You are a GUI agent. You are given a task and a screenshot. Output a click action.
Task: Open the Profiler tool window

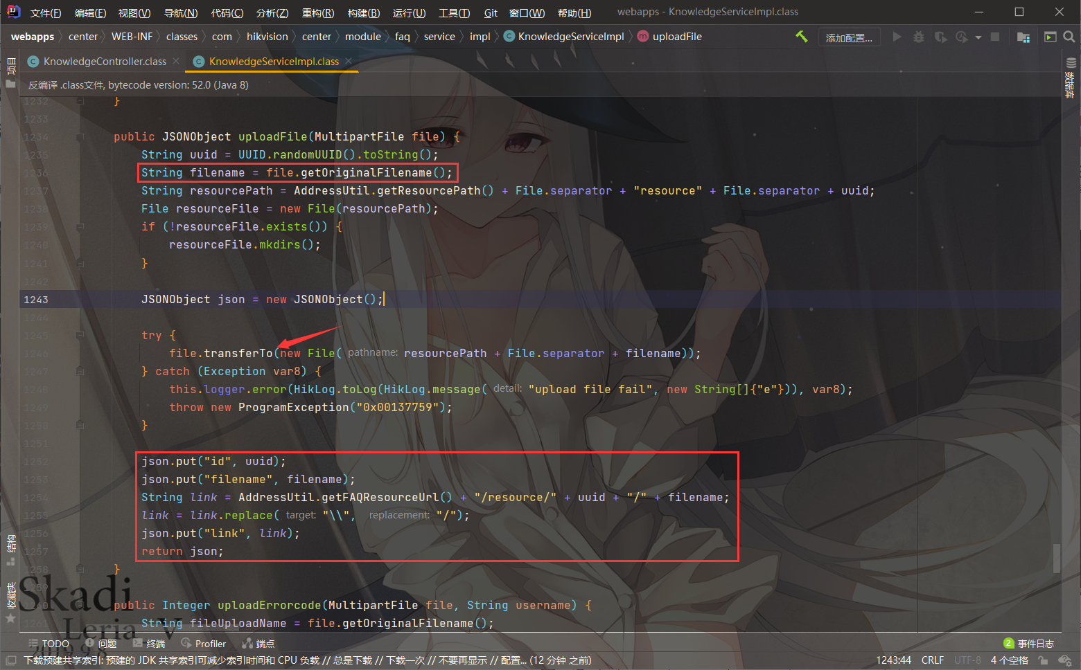tap(204, 644)
